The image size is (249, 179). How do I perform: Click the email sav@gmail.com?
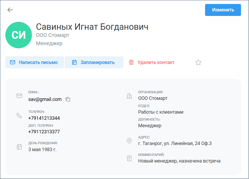coord(45,99)
